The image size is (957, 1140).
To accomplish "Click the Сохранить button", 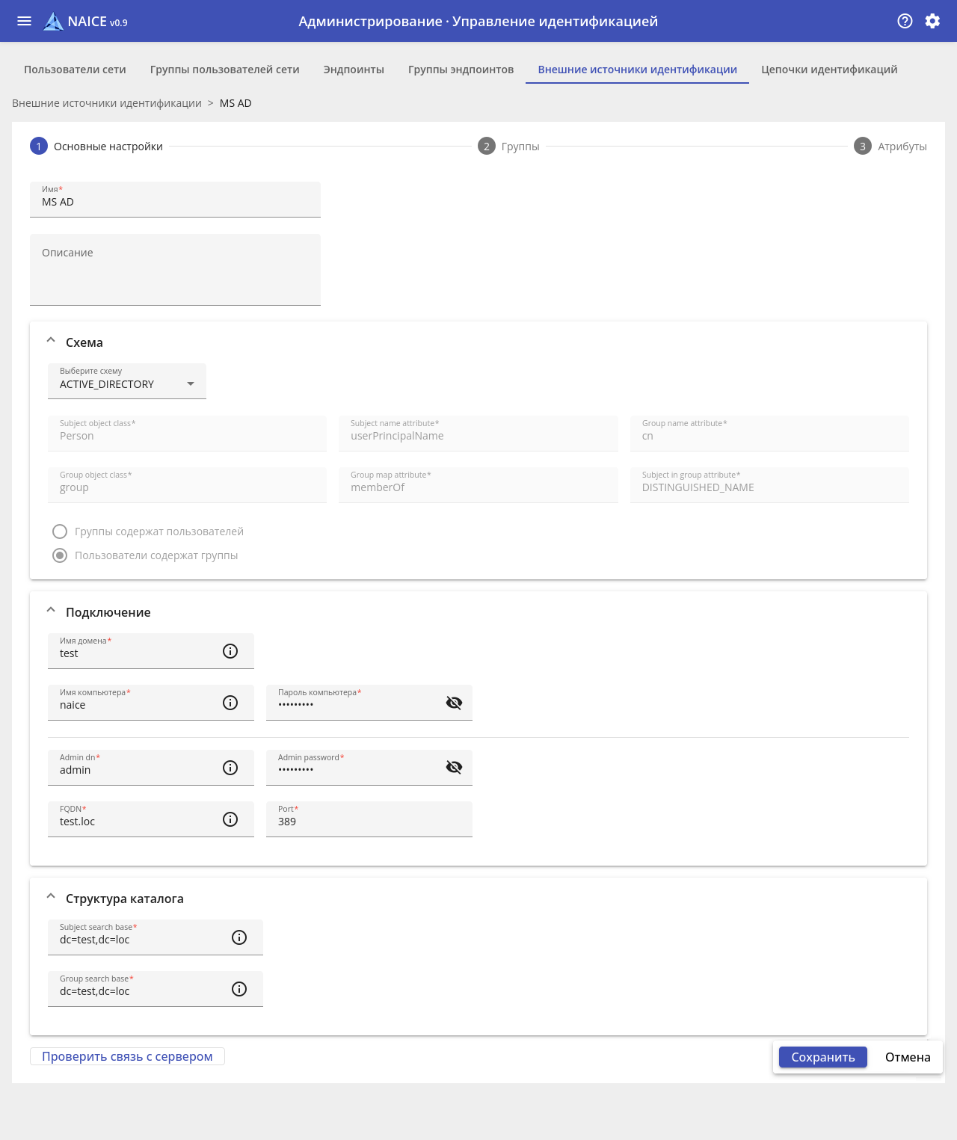I will pyautogui.click(x=822, y=1057).
